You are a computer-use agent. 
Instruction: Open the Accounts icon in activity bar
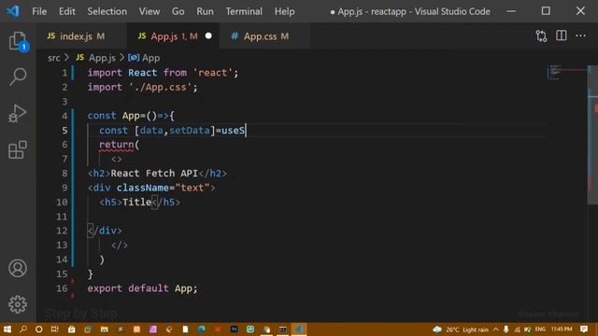click(x=18, y=268)
